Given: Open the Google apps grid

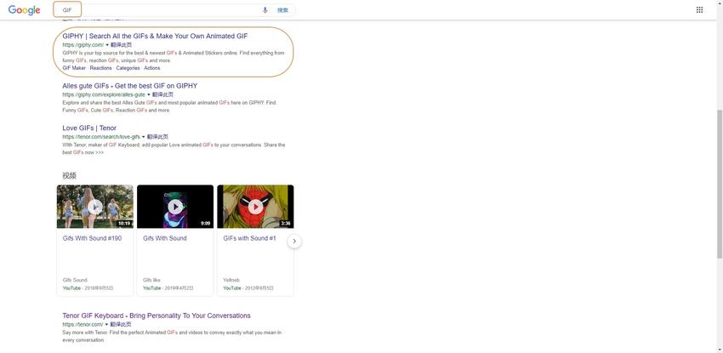Looking at the screenshot, I should click(699, 10).
